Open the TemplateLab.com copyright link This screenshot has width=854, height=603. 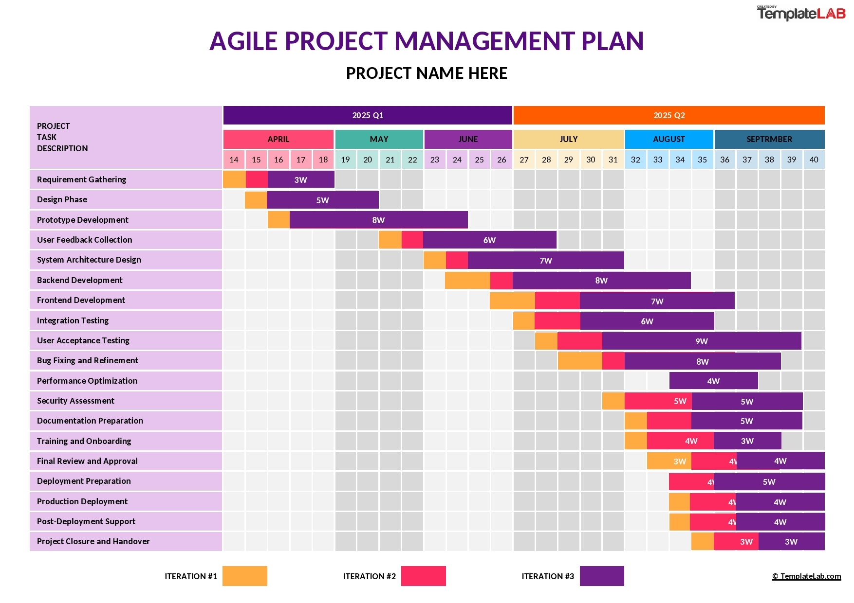click(806, 576)
